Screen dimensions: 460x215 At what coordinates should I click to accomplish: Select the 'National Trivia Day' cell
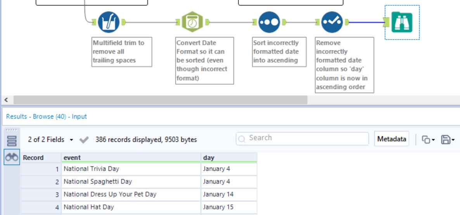tap(130, 169)
